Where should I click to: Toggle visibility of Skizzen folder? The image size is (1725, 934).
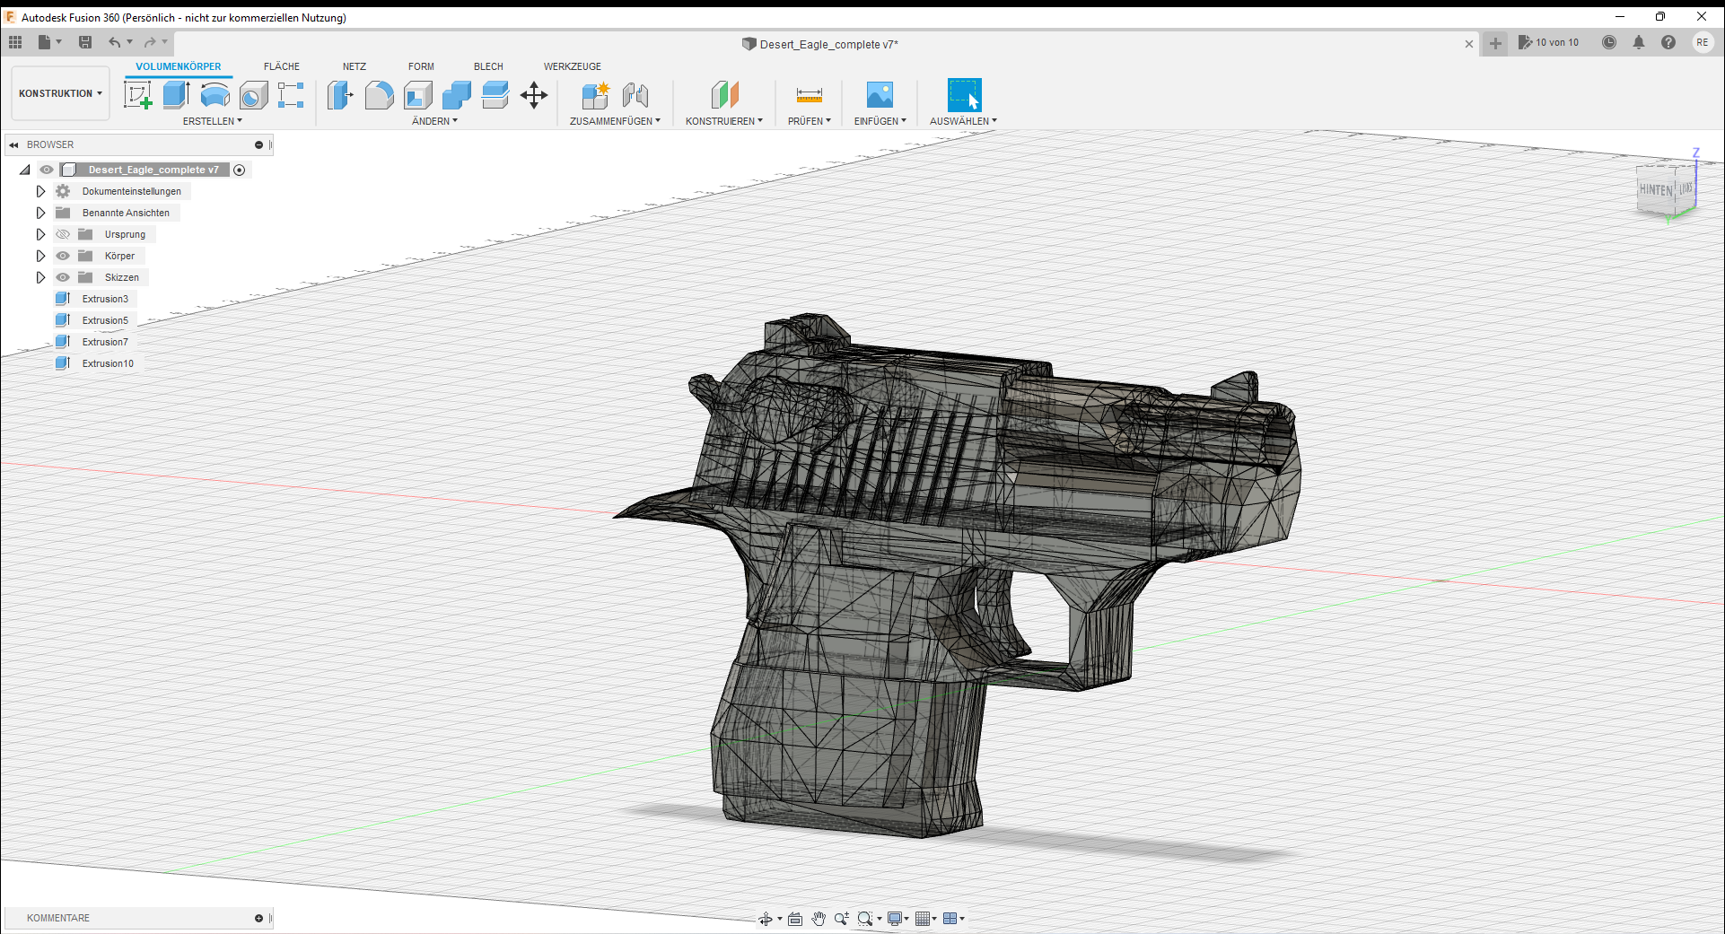63,277
